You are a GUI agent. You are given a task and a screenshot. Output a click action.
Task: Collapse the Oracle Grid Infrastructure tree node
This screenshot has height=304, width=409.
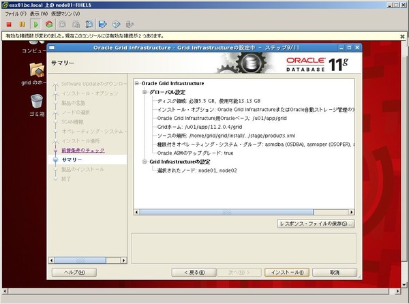[x=137, y=83]
